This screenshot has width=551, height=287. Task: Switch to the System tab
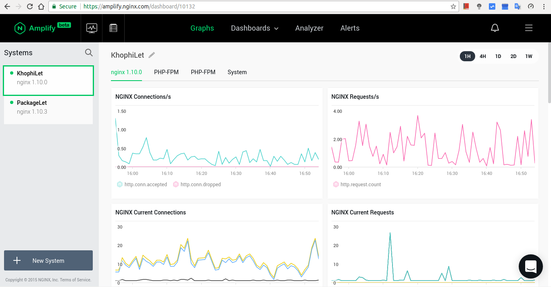click(x=237, y=72)
